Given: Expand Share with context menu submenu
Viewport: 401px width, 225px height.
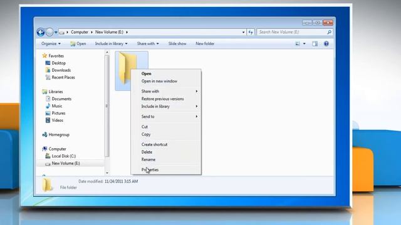Looking at the screenshot, I should [165, 91].
